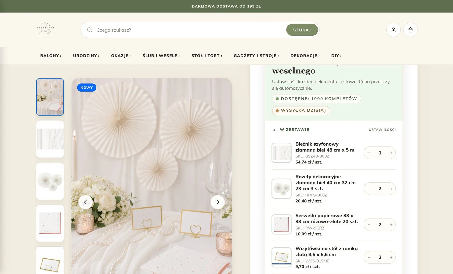Increase Rozety dekoracyjne quantity
The width and height of the screenshot is (453, 274).
(391, 189)
